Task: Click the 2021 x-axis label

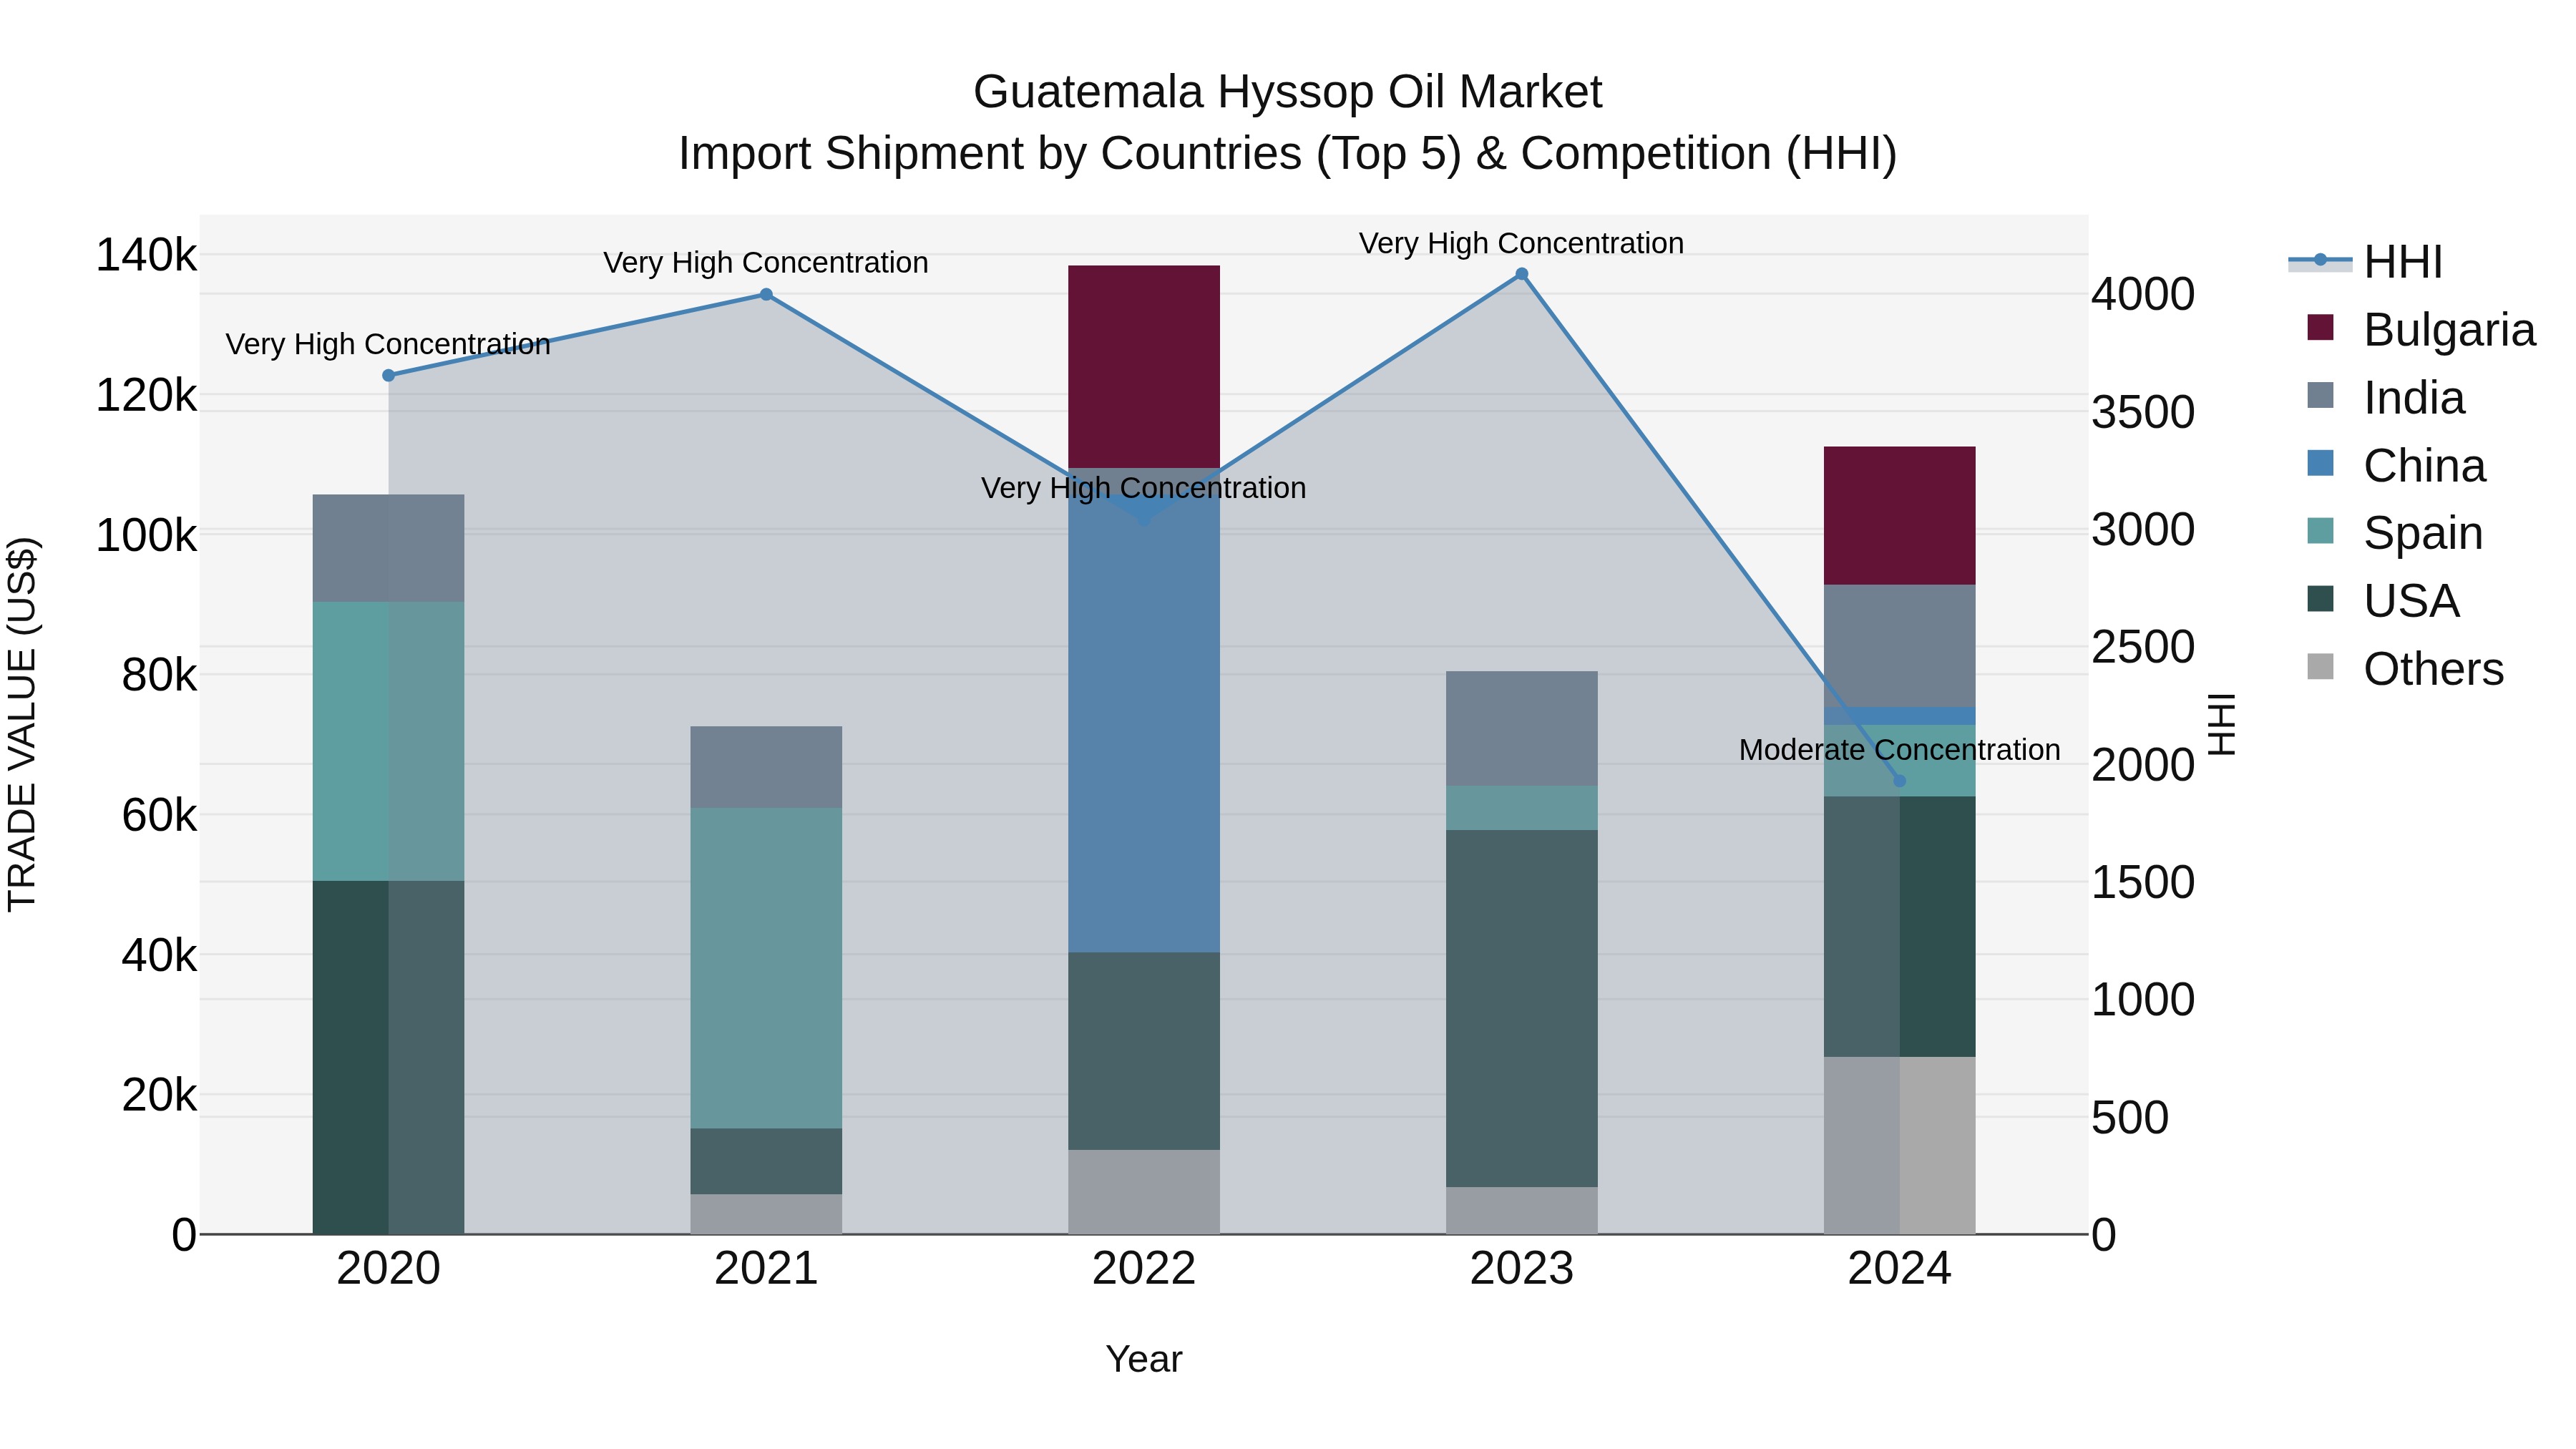Action: 766,1269
